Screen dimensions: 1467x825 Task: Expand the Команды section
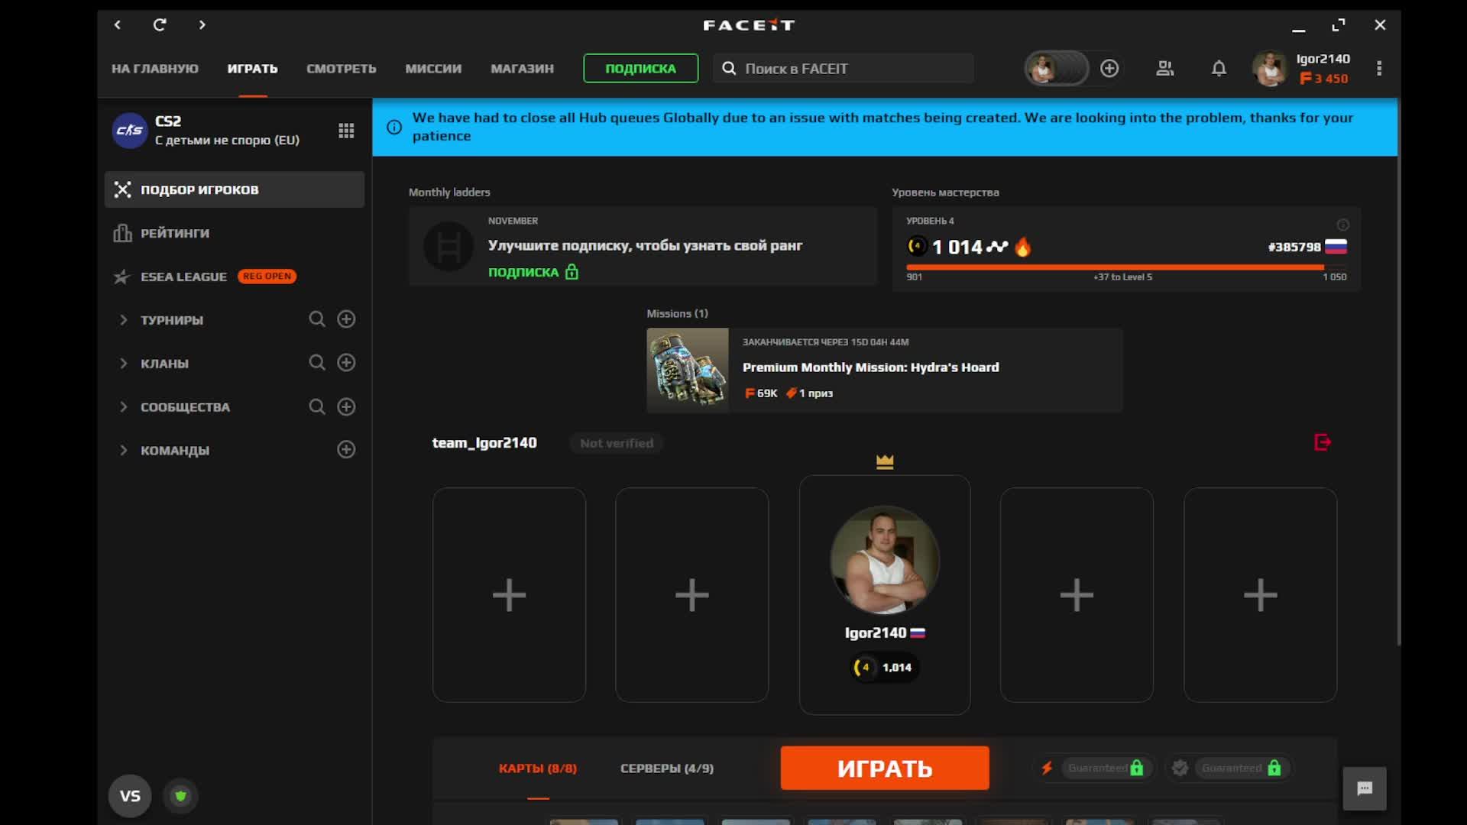tap(124, 451)
